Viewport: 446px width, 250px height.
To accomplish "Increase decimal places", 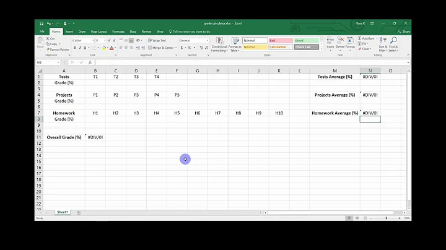I will point(201,48).
